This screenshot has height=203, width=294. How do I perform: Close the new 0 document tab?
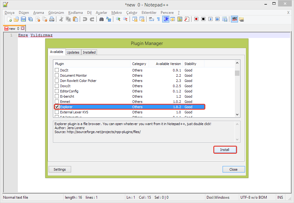click(23, 28)
